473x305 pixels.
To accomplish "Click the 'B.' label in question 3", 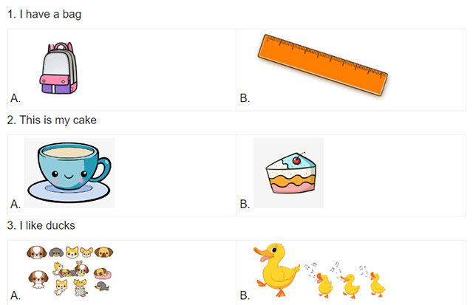I will [245, 295].
